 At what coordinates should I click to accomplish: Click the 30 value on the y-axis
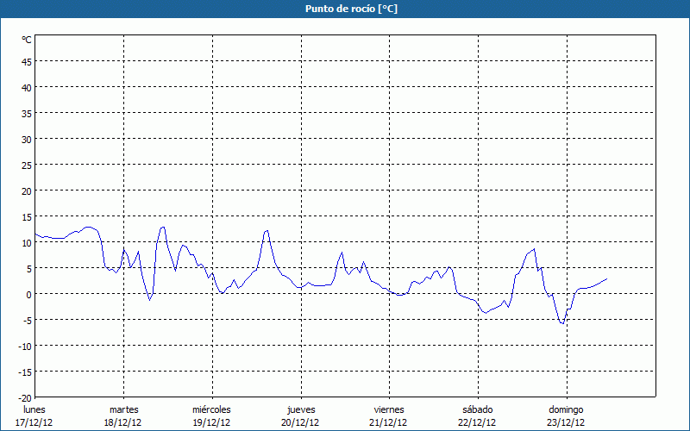27,139
